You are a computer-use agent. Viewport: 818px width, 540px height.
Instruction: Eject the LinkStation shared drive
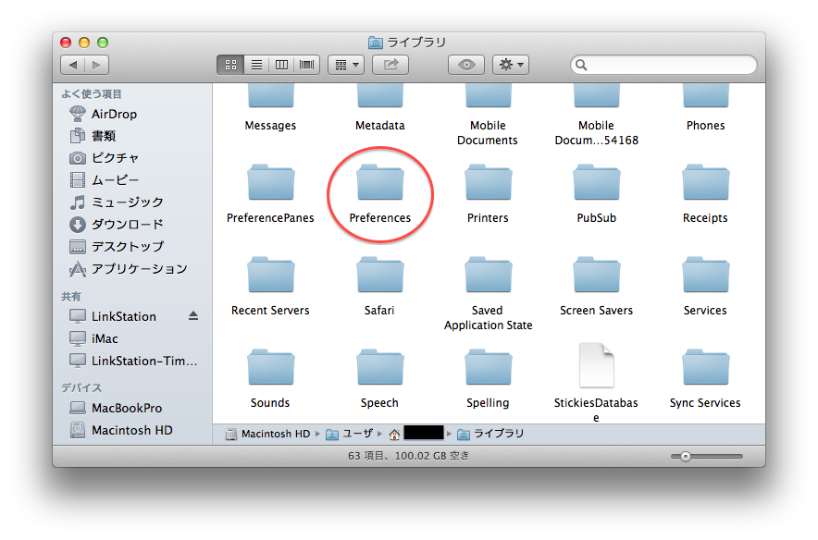[193, 316]
